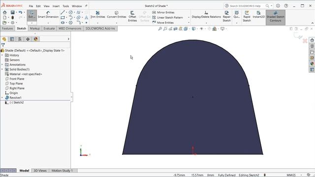Click the Exit Sketch button
This screenshot has width=315, height=177.
pos(31,15)
